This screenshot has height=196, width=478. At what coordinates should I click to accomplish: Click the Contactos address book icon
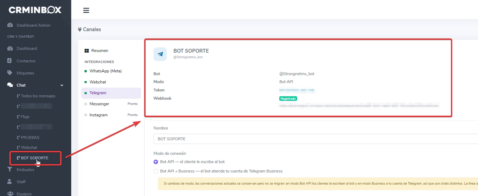[x=10, y=61]
